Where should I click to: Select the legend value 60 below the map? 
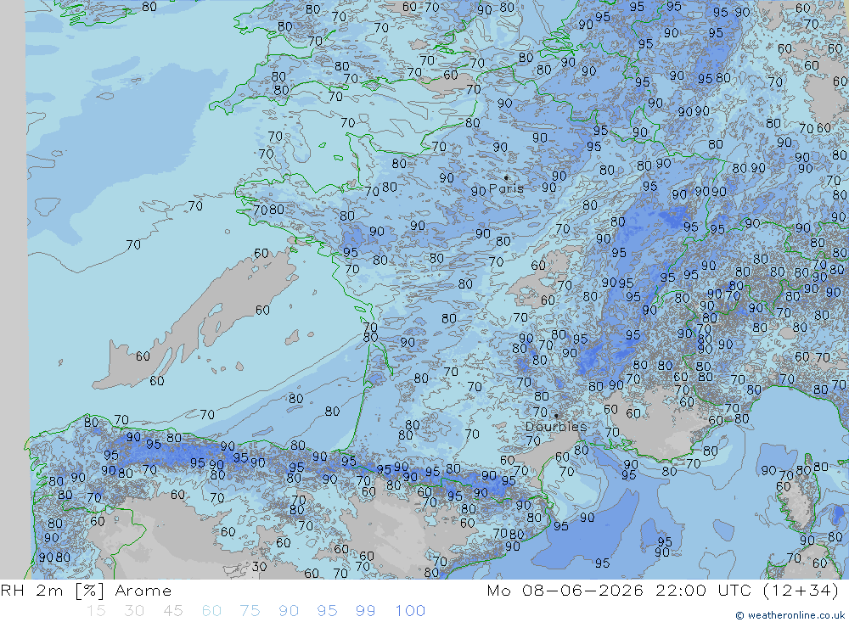[x=211, y=611]
